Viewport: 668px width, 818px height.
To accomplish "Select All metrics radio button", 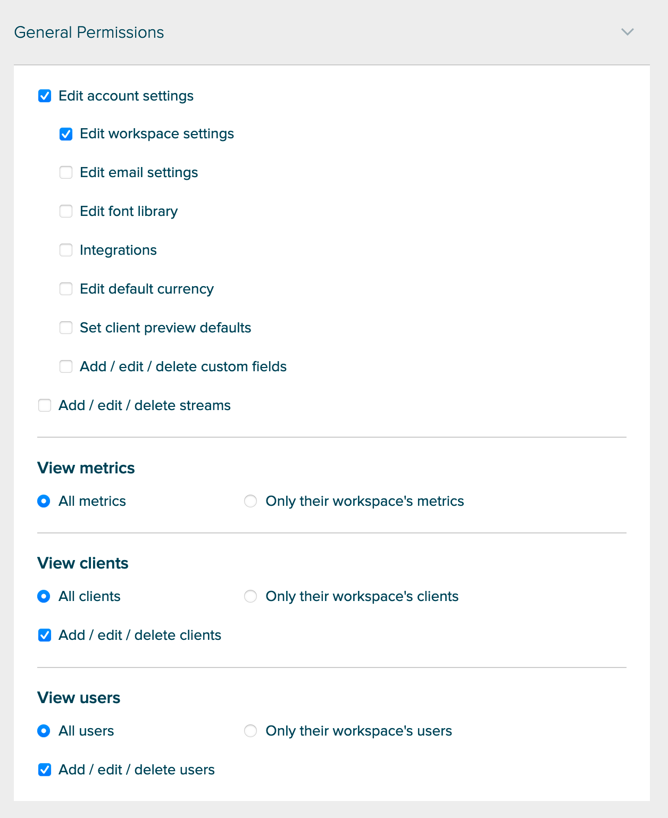I will (x=44, y=501).
